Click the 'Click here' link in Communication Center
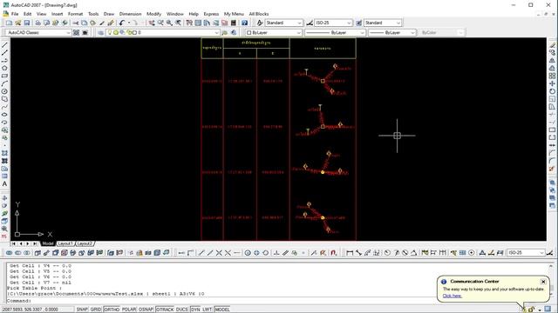Image resolution: width=558 pixels, height=313 pixels. [452, 296]
